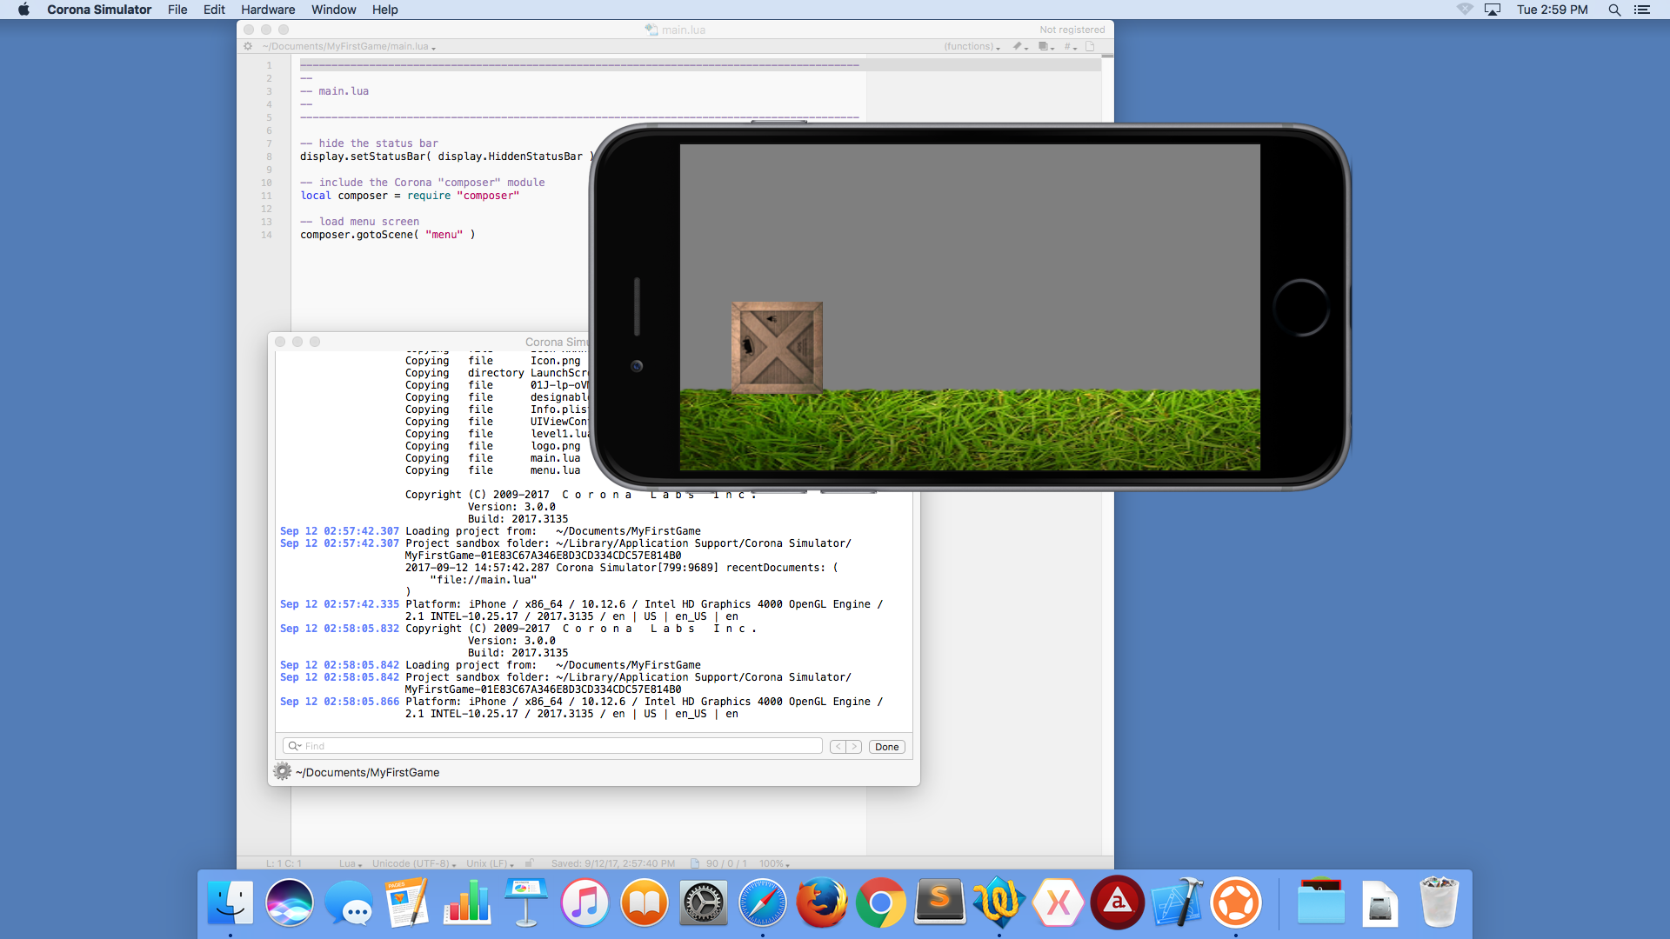Open the dark red A app in dock

pos(1118,902)
